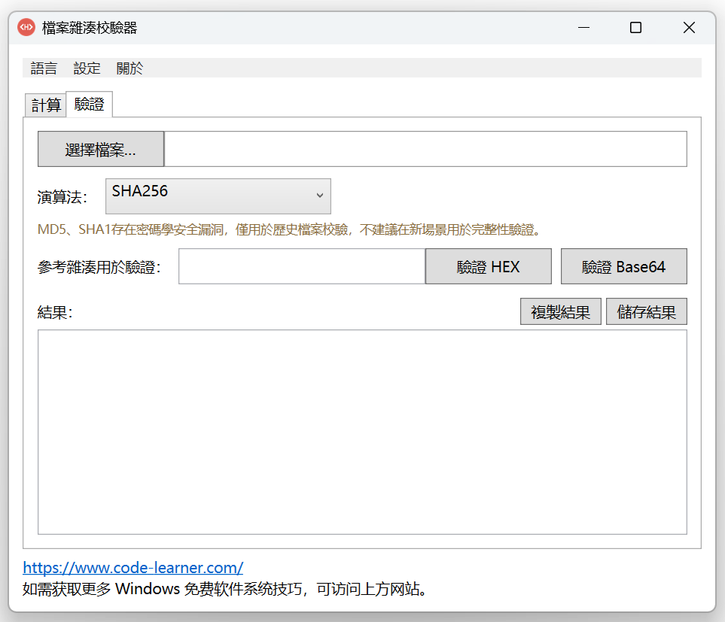Screen dimensions: 725x622
Task: Minimize the 檔案雜湊校驗器 window
Action: pyautogui.click(x=584, y=28)
